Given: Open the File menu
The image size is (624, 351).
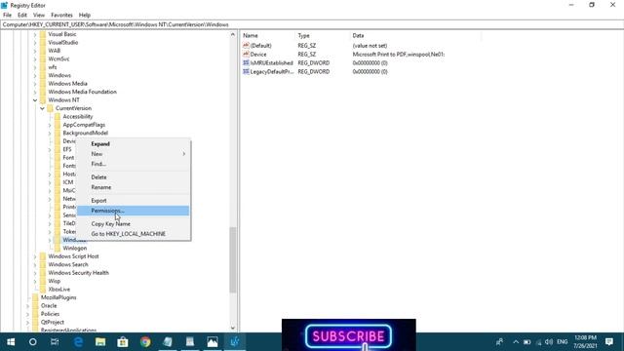Looking at the screenshot, I should [x=7, y=15].
